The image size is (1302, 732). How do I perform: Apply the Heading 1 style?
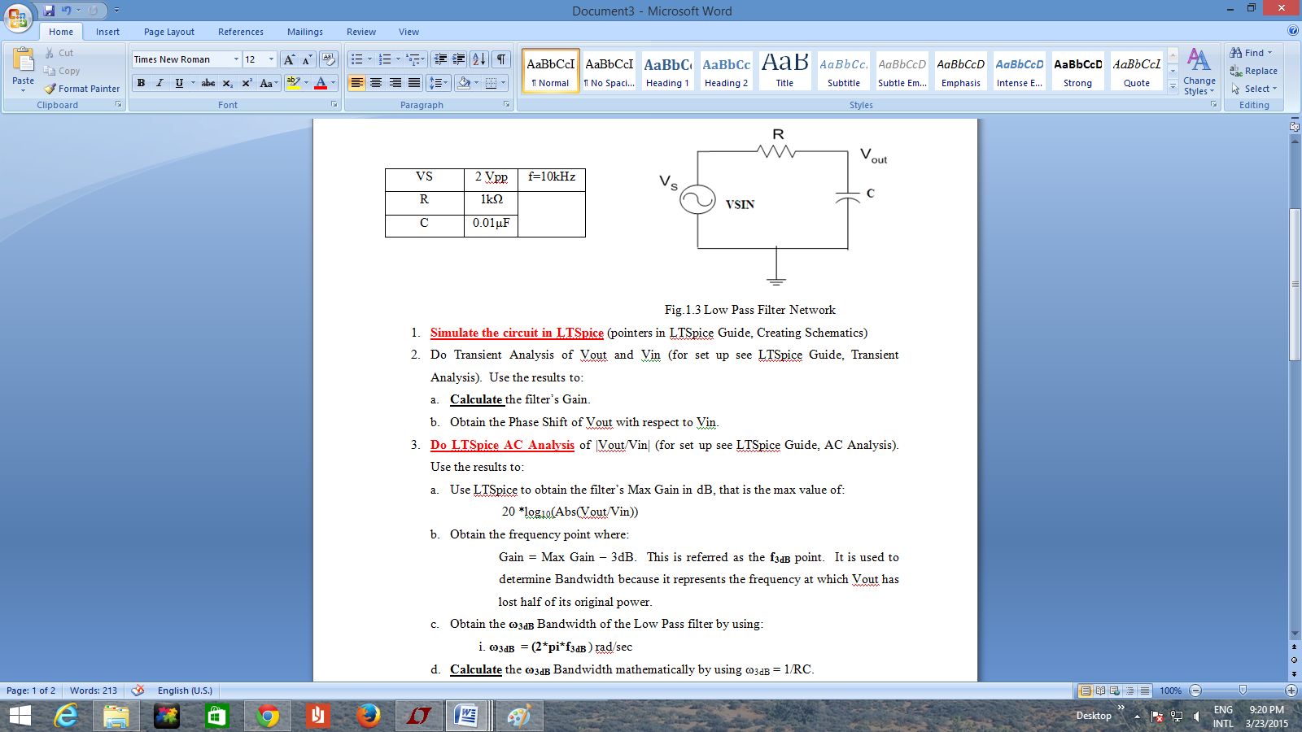tap(667, 71)
